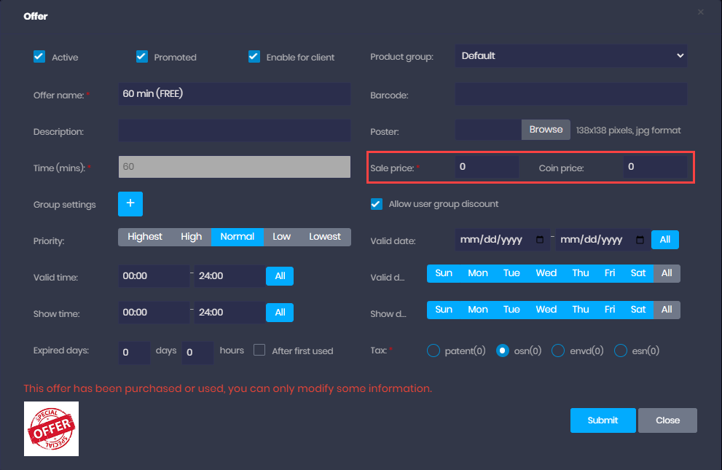Click the Sale price input field

click(487, 167)
